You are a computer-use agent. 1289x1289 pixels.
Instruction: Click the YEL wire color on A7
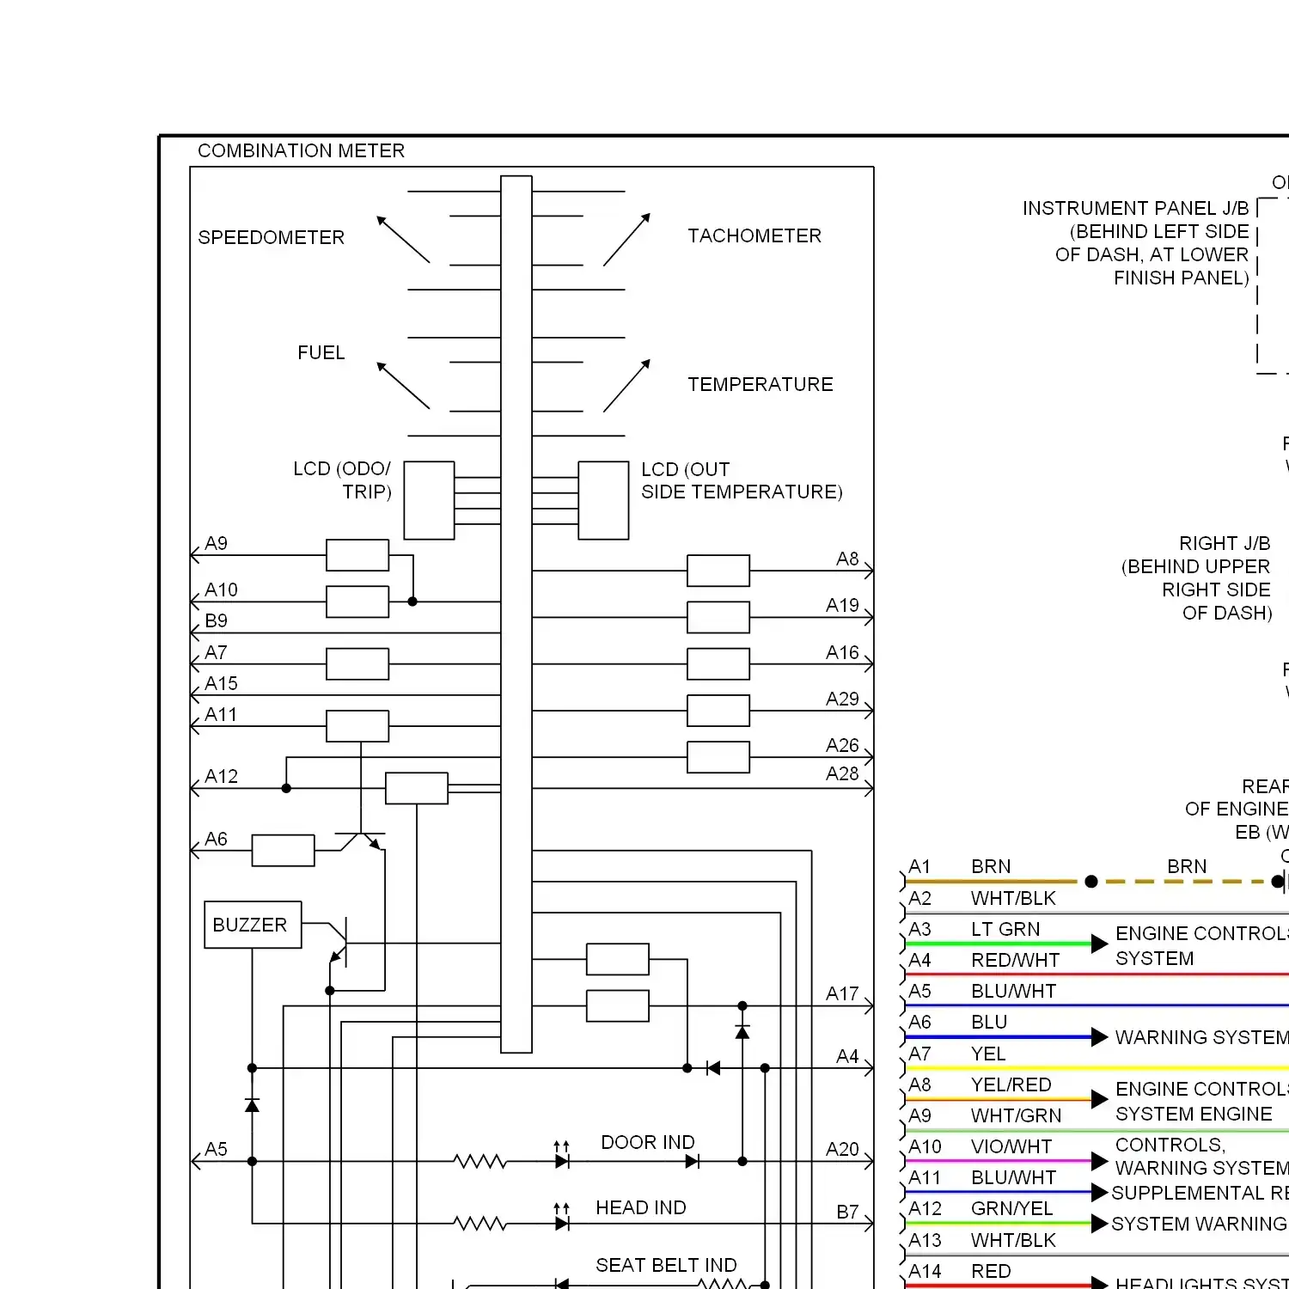[987, 1054]
